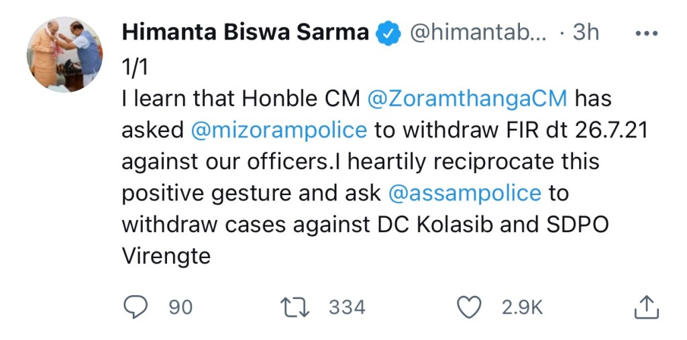Open the tweet via the 3h timestamp

(x=586, y=32)
